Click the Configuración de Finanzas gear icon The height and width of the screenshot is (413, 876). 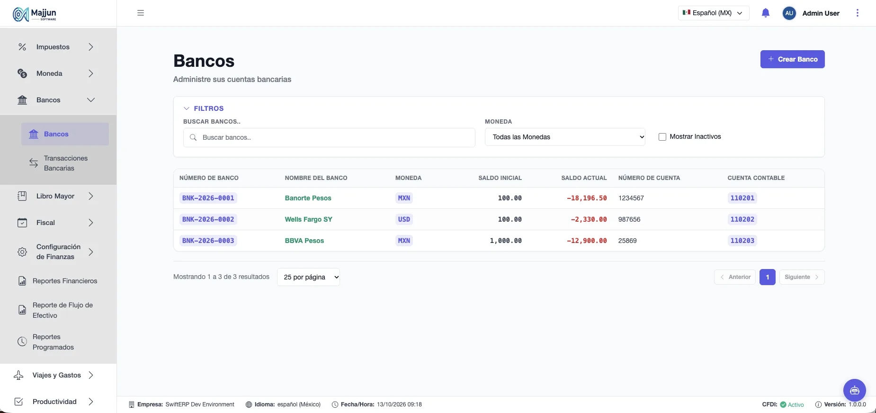pos(22,252)
